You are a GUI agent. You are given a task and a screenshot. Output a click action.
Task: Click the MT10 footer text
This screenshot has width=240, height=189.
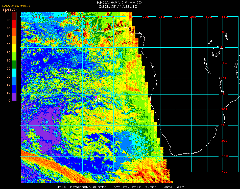coord(61,187)
